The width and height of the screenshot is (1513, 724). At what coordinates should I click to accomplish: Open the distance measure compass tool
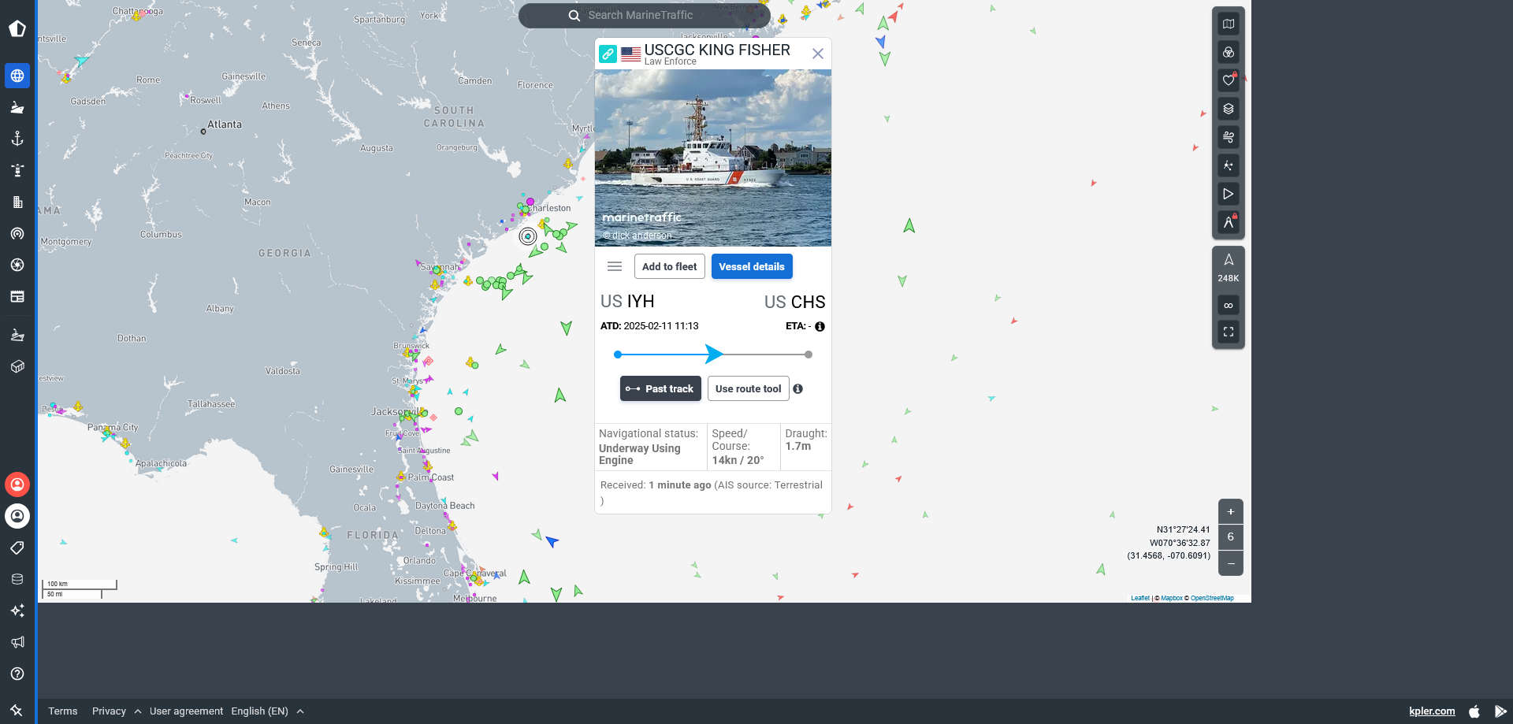pyautogui.click(x=1229, y=222)
